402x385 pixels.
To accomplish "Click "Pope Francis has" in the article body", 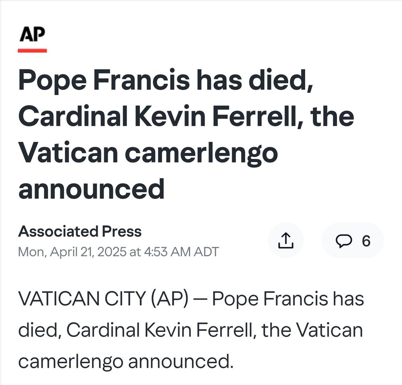I will pyautogui.click(x=288, y=299).
